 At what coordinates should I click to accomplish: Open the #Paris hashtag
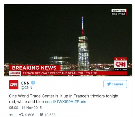(x=80, y=102)
